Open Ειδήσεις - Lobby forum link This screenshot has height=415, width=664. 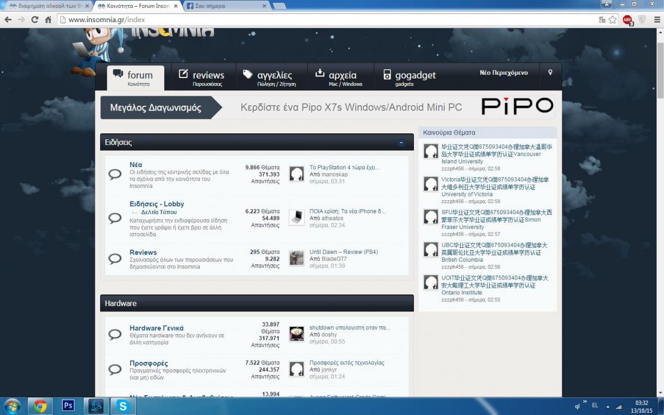pos(157,204)
